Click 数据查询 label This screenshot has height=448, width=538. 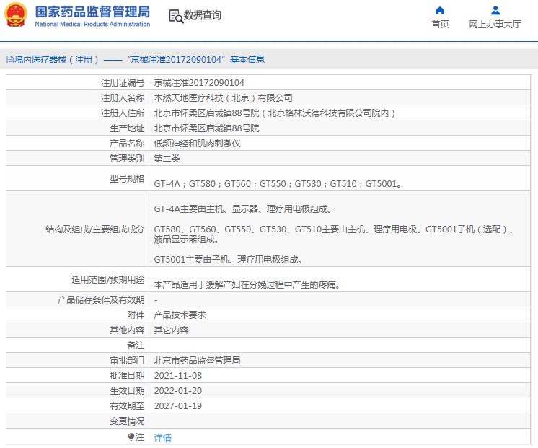pyautogui.click(x=203, y=15)
